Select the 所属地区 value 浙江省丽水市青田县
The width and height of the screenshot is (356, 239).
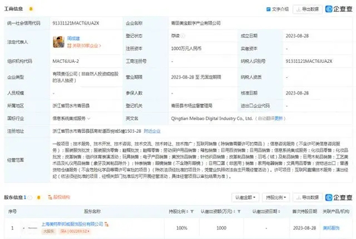coord(71,106)
